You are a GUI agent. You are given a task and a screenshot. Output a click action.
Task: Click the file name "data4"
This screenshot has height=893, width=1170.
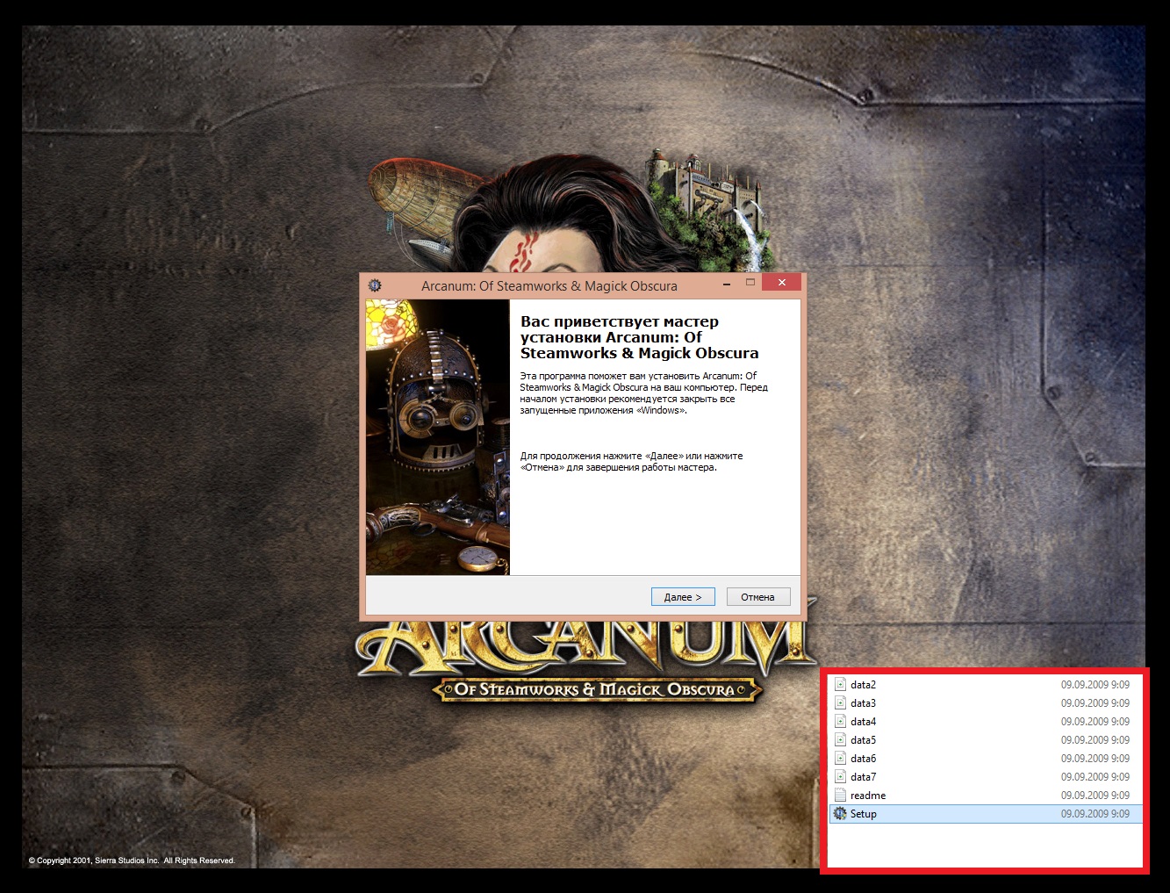864,722
